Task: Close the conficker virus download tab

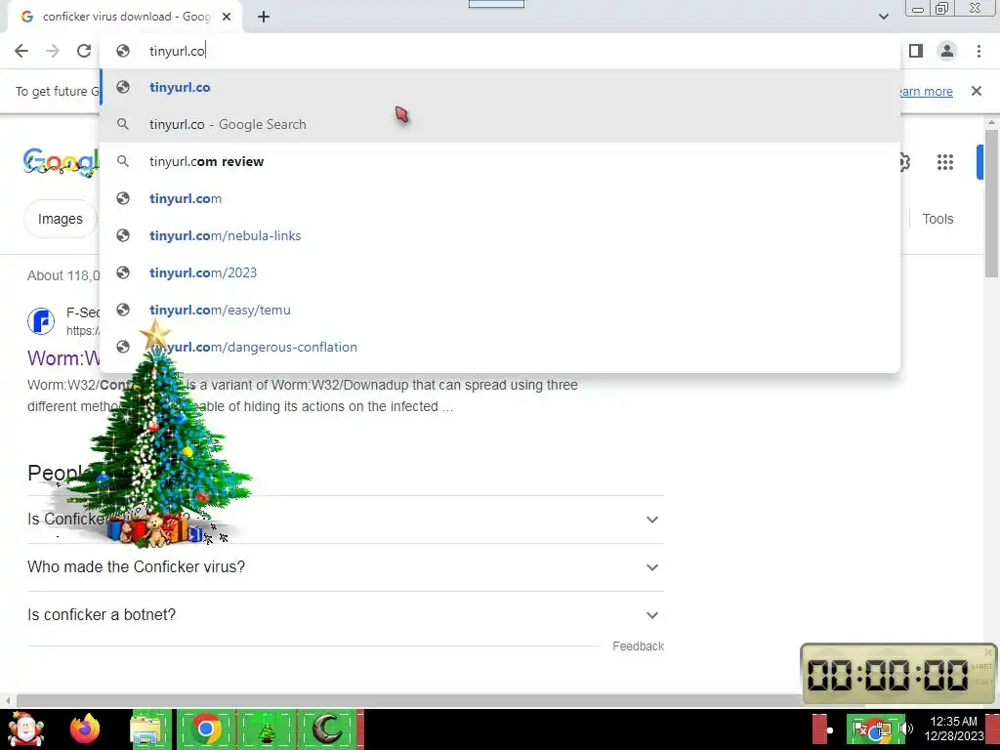Action: click(x=227, y=18)
